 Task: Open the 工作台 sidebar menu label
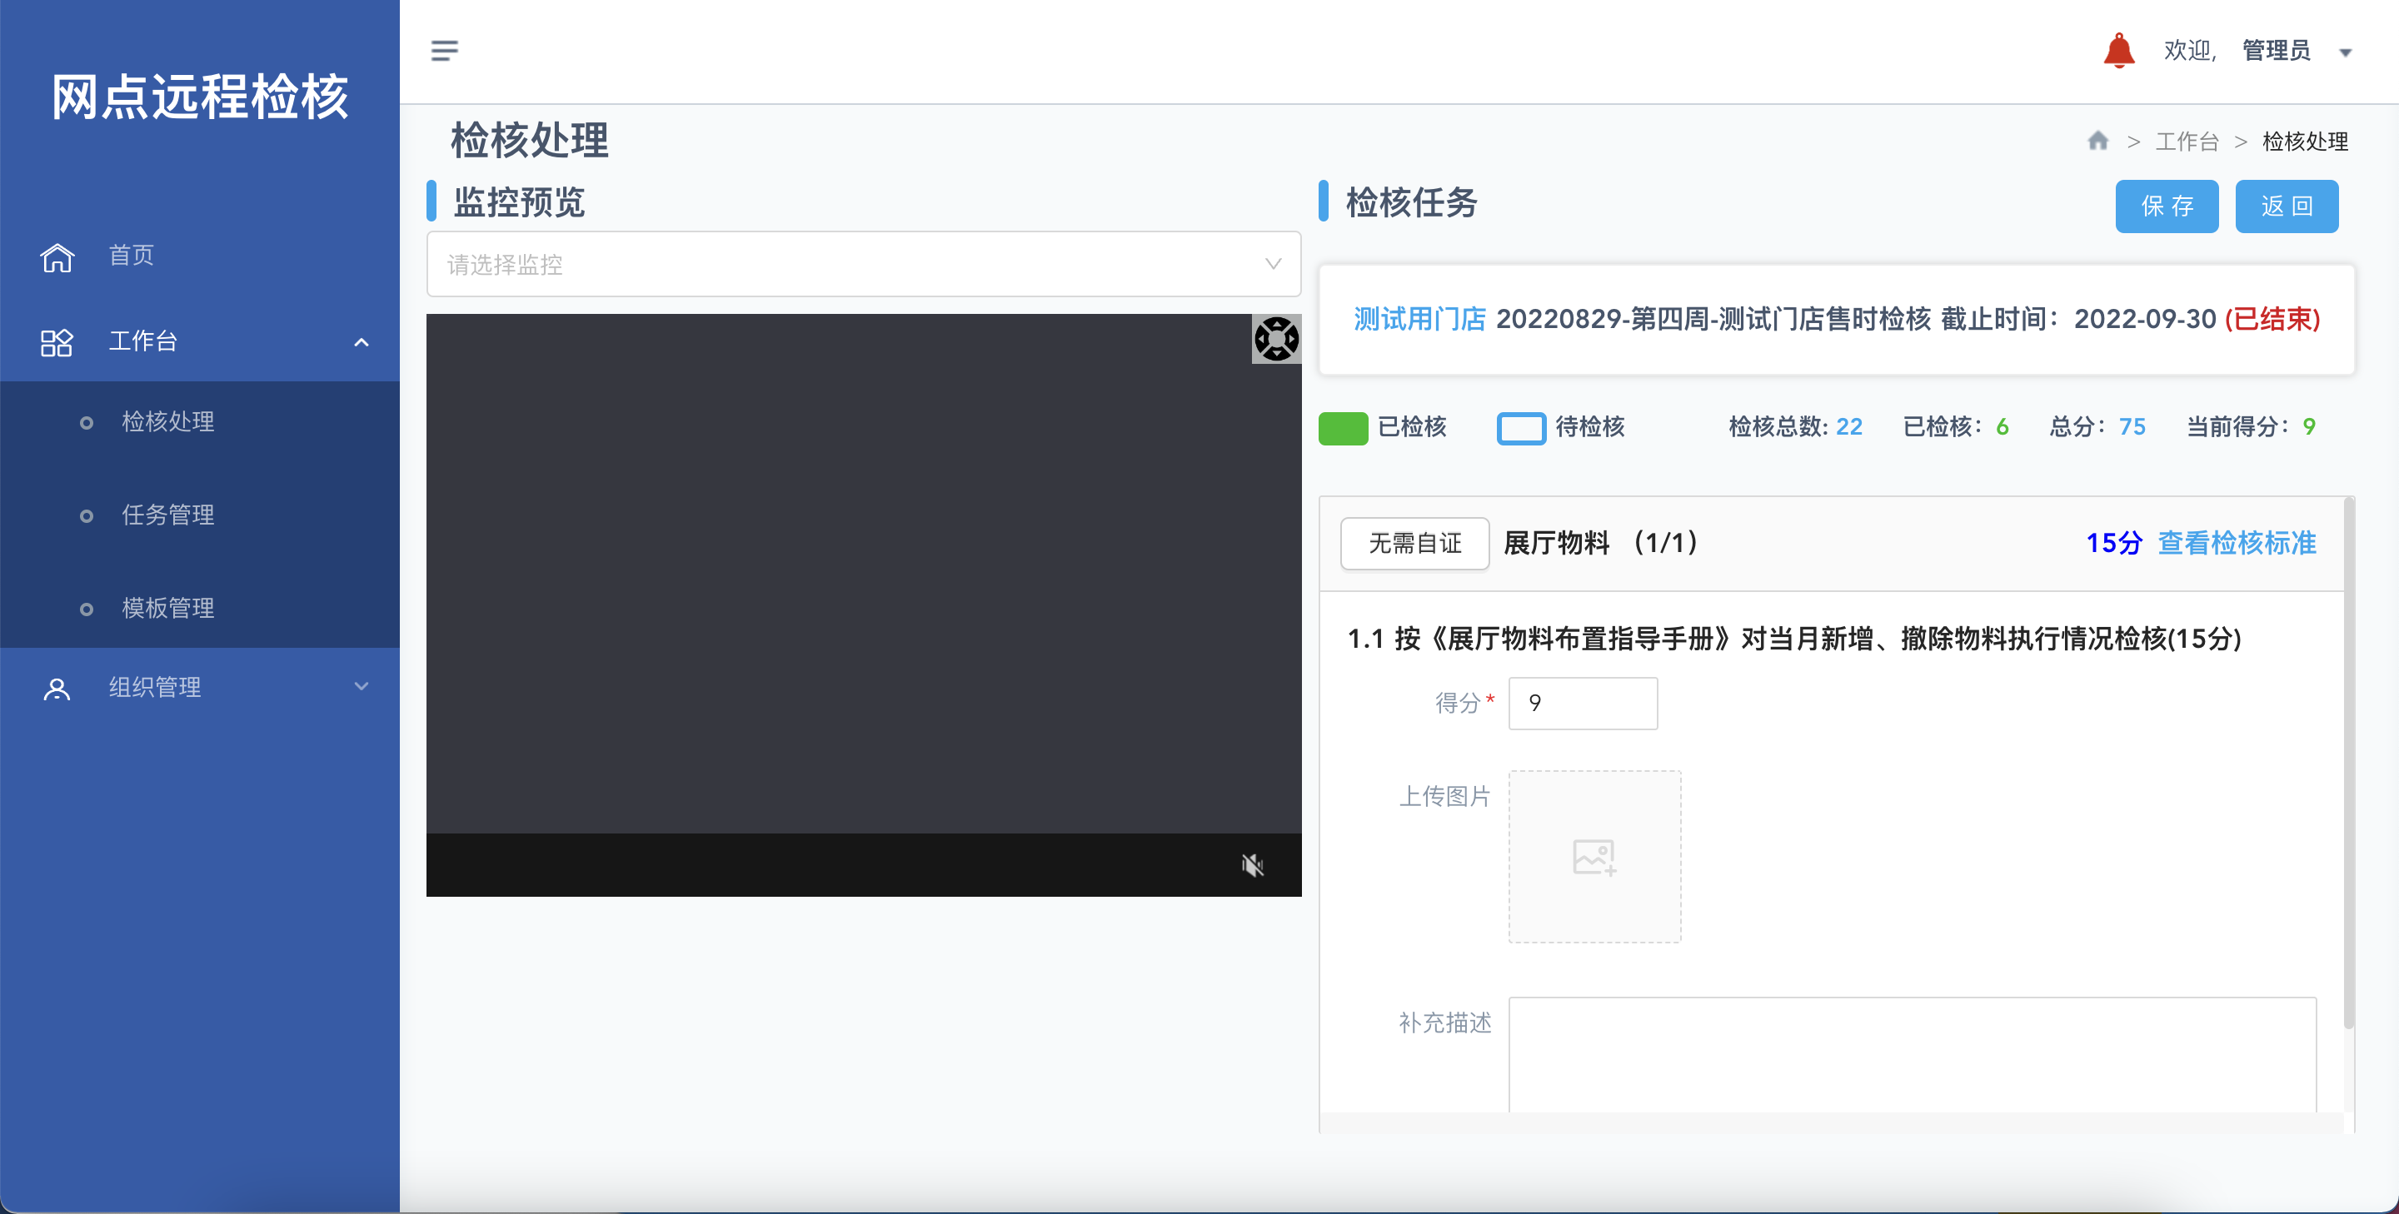[142, 341]
